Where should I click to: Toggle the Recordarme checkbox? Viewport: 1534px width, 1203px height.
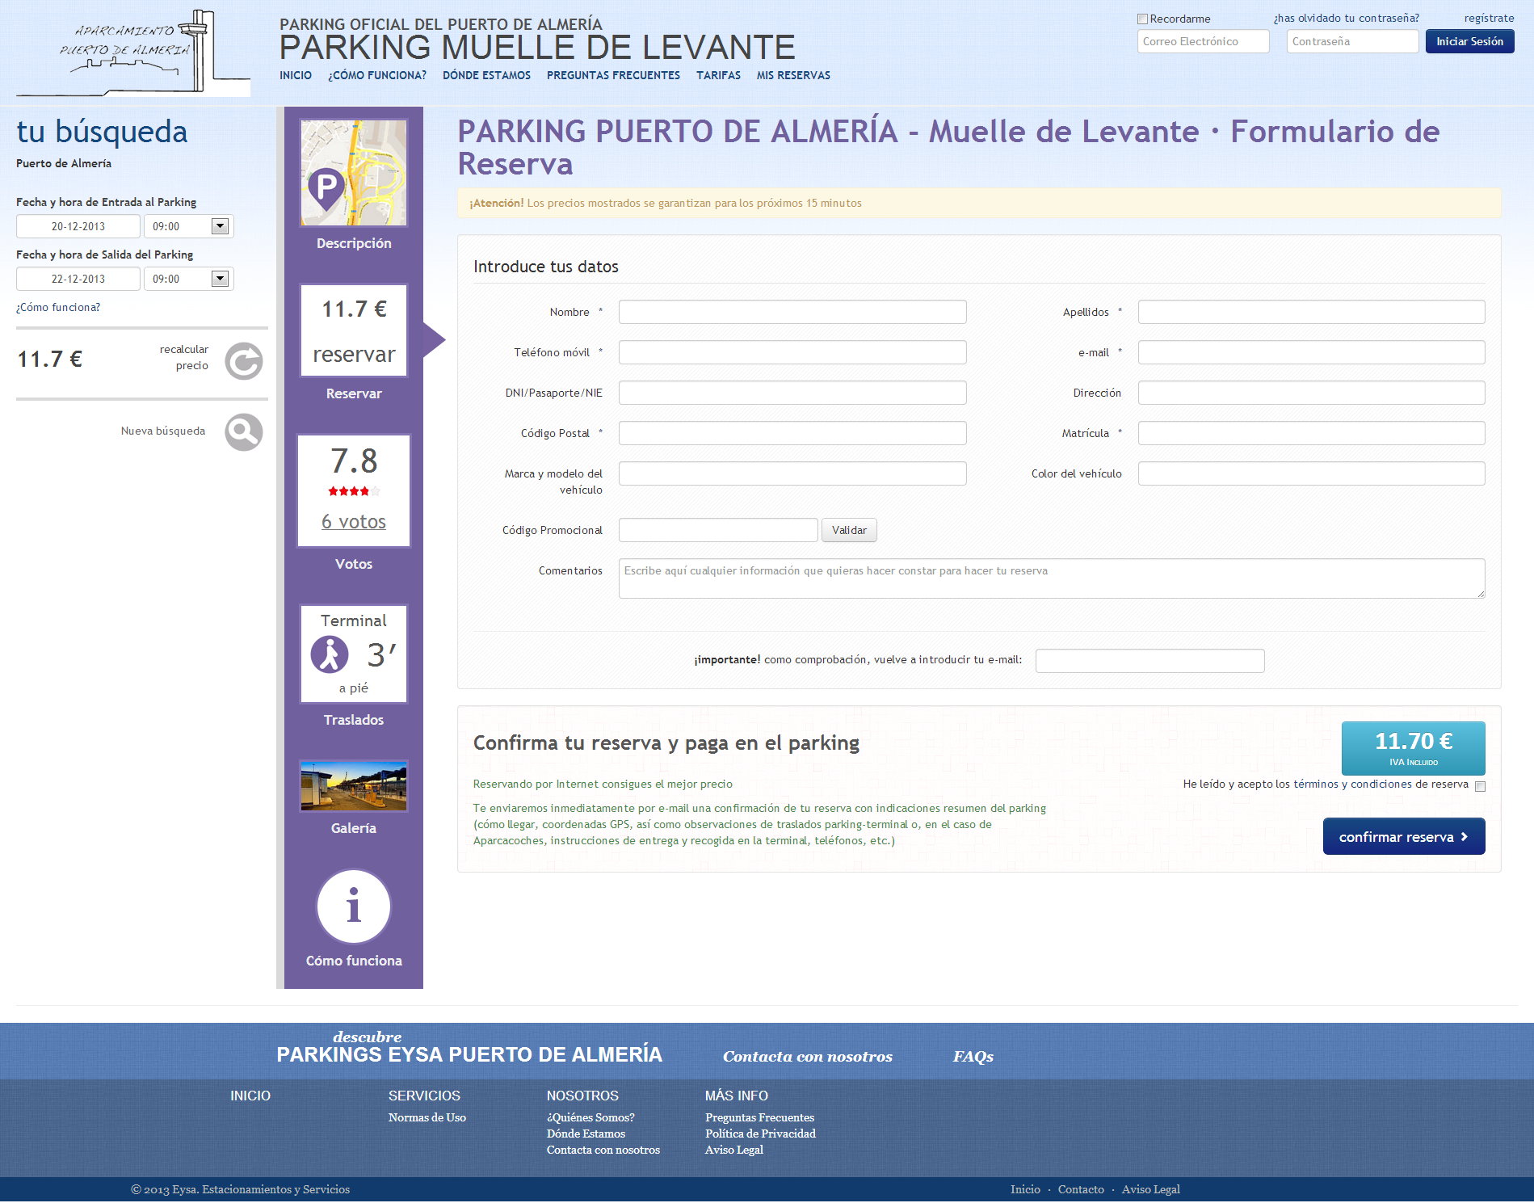click(x=1142, y=19)
